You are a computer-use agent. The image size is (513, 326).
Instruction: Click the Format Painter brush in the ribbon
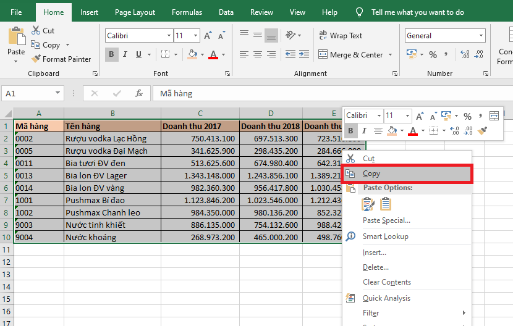pos(35,59)
